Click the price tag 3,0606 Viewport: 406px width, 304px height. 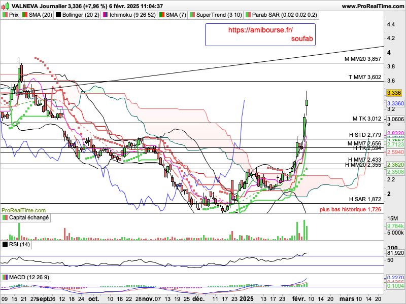tap(395, 119)
